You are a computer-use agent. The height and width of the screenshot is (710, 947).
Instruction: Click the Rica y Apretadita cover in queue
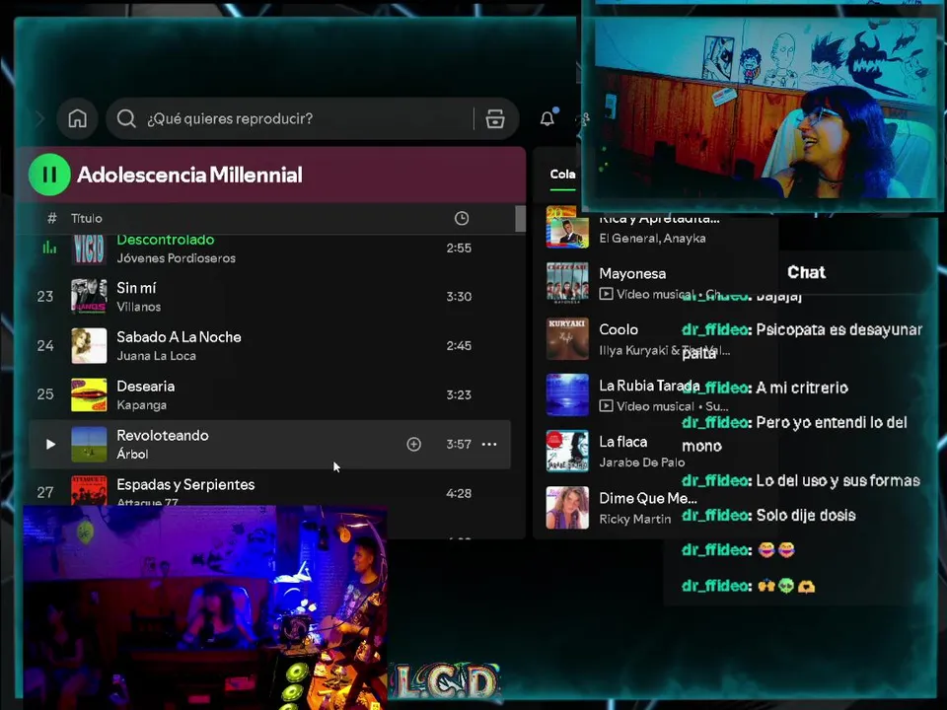(567, 227)
